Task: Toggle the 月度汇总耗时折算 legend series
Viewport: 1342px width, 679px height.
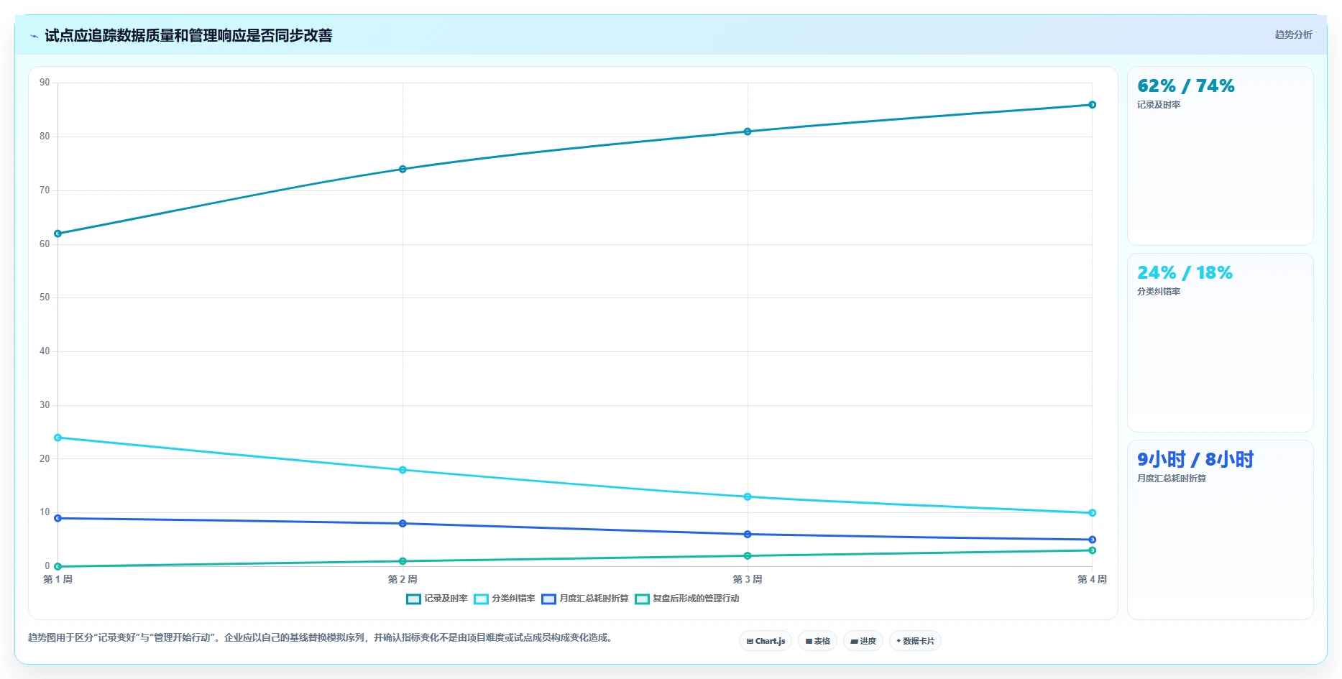Action: pyautogui.click(x=585, y=599)
